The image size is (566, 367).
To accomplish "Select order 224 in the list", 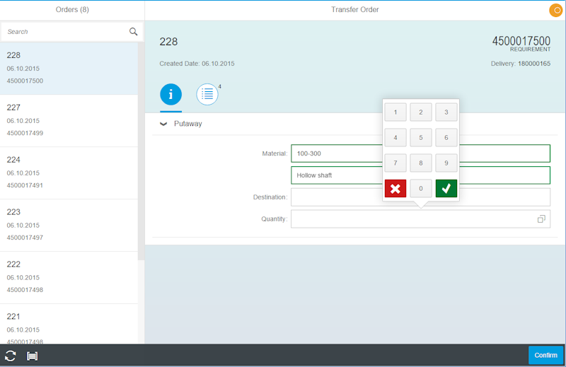I will pyautogui.click(x=69, y=173).
